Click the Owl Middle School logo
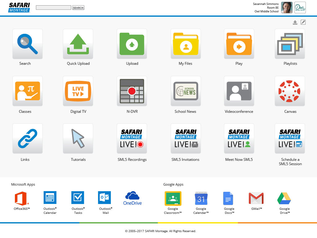This screenshot has width=317, height=238. tap(300, 7)
